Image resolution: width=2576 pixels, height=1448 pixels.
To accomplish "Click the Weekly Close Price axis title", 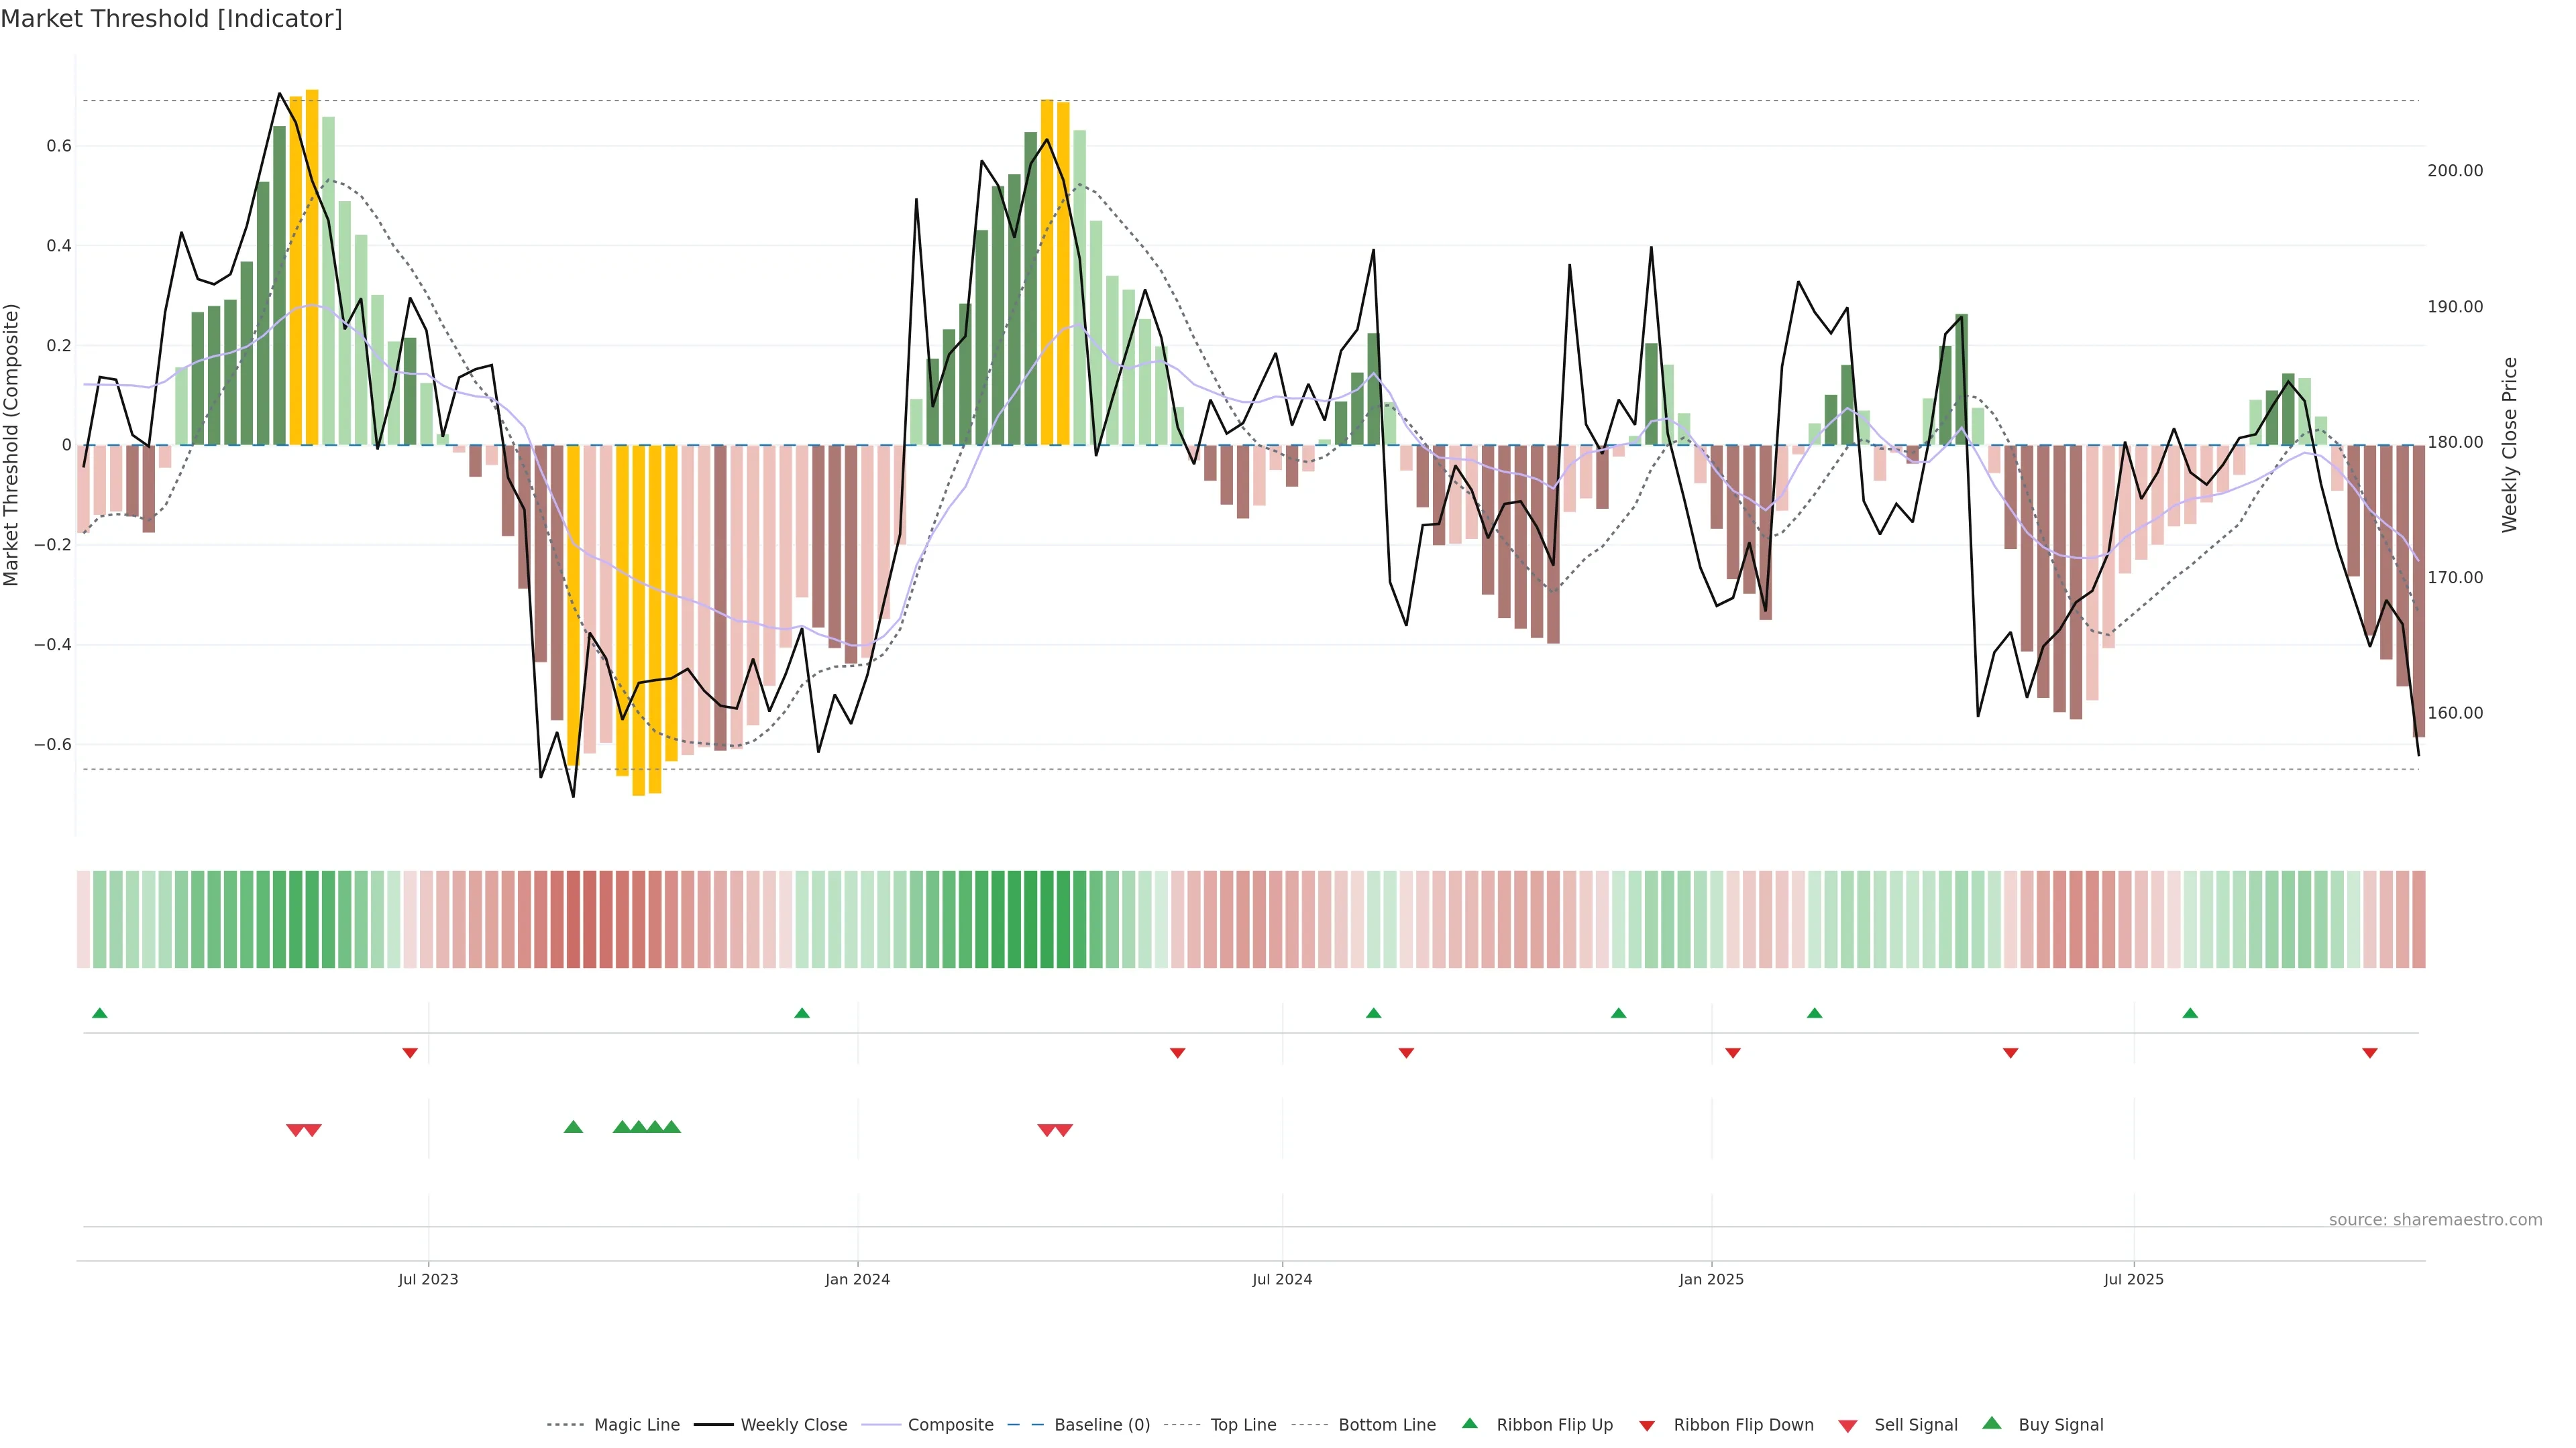I will point(2510,444).
